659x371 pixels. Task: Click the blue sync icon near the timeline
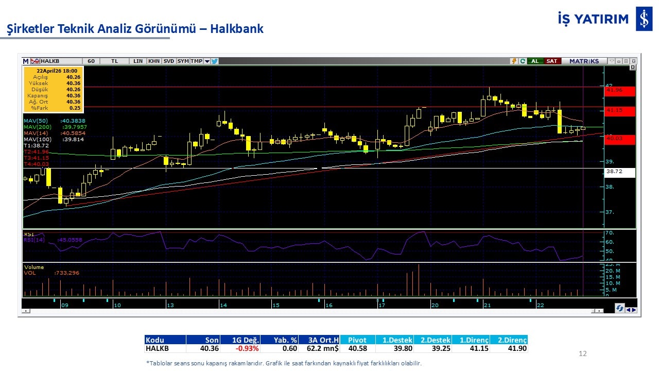coord(620,308)
